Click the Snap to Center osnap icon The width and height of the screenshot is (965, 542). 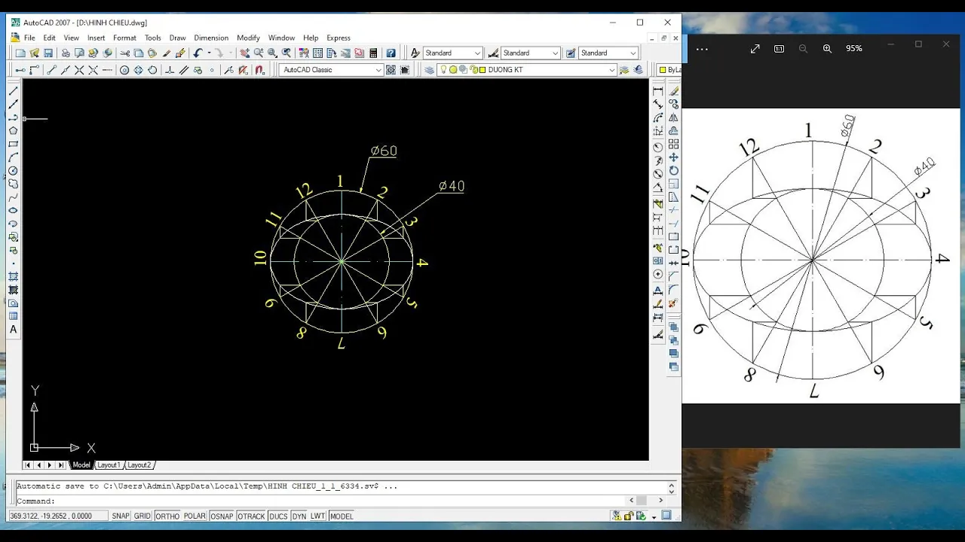click(x=124, y=70)
